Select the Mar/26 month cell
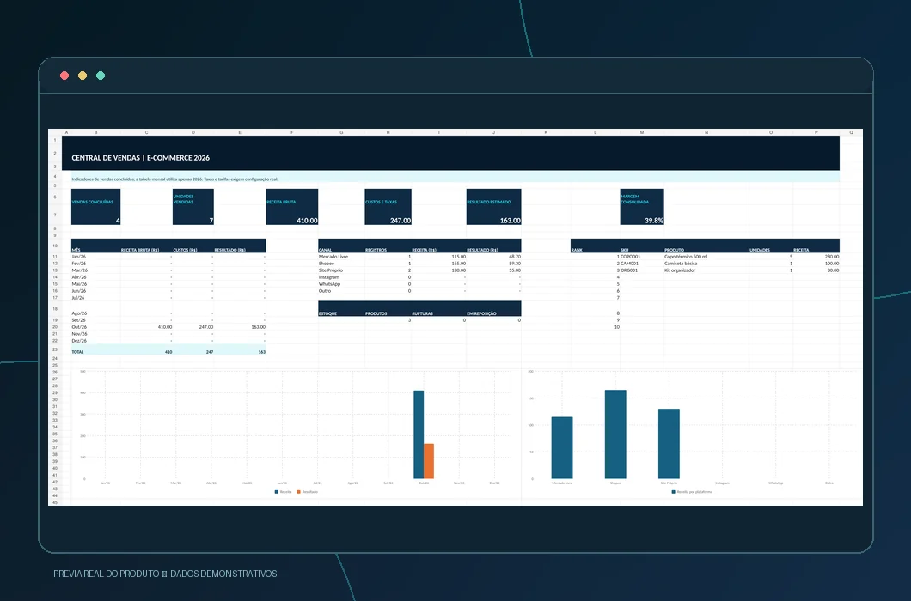 coord(80,270)
